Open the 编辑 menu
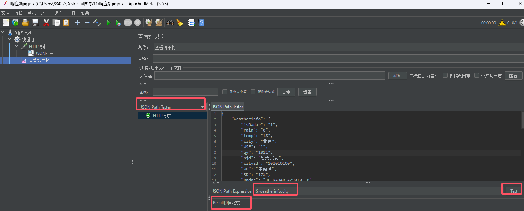Viewport: 524px width, 211px height. [18, 13]
